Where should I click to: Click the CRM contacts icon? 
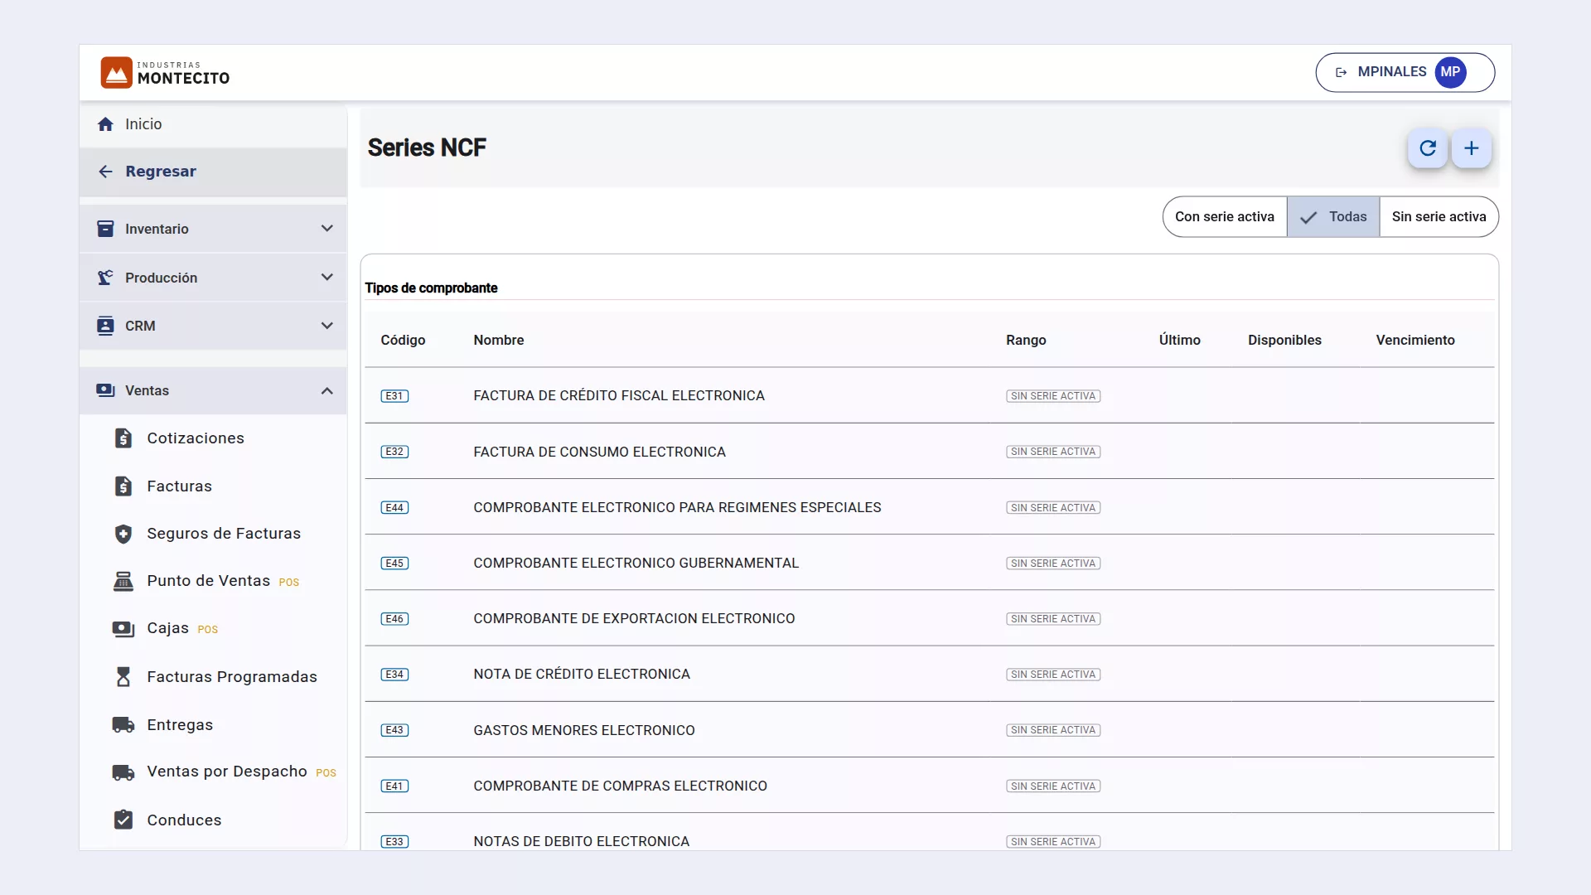point(105,326)
